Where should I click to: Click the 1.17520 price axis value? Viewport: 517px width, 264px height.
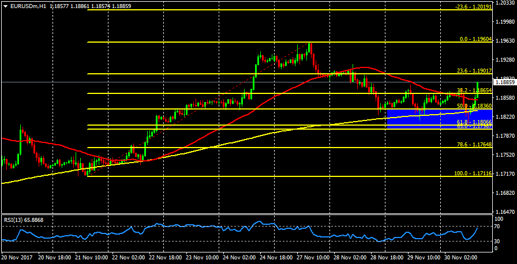pyautogui.click(x=505, y=155)
